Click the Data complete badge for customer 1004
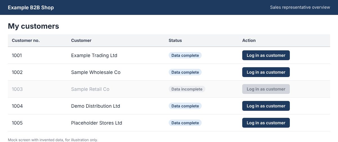Screen dimensions: 338x142 pyautogui.click(x=185, y=106)
